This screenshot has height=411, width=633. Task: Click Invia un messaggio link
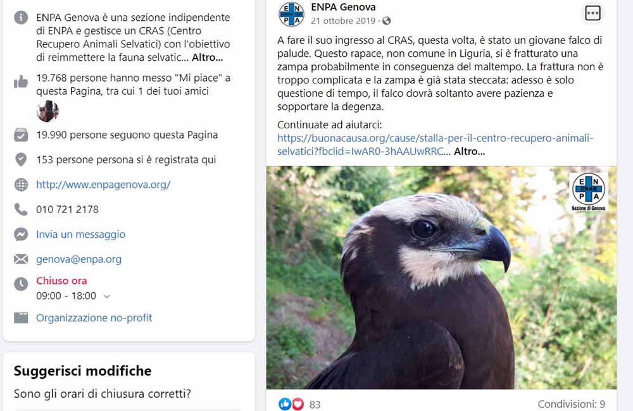[x=81, y=235]
